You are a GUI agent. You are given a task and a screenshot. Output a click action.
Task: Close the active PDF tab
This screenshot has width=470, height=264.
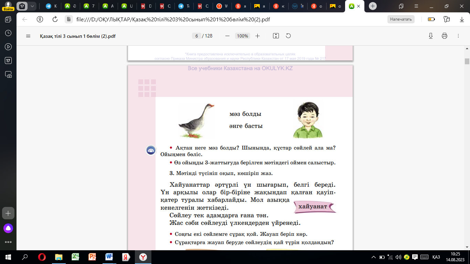click(359, 6)
